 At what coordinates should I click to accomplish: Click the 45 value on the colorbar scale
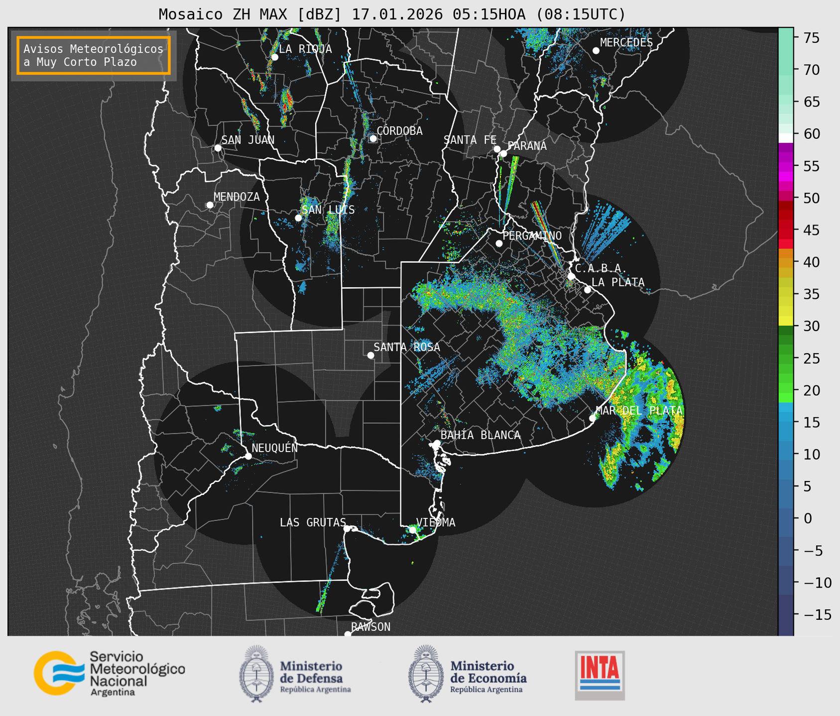pyautogui.click(x=811, y=230)
